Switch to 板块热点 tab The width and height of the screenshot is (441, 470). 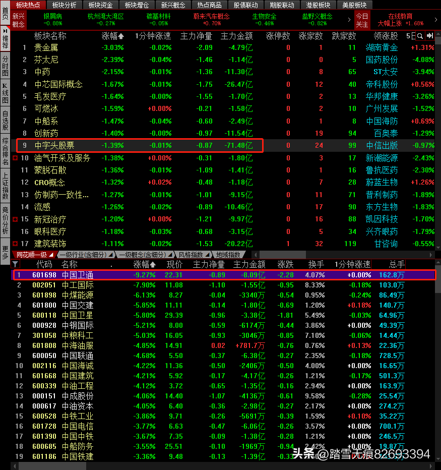tap(28, 5)
